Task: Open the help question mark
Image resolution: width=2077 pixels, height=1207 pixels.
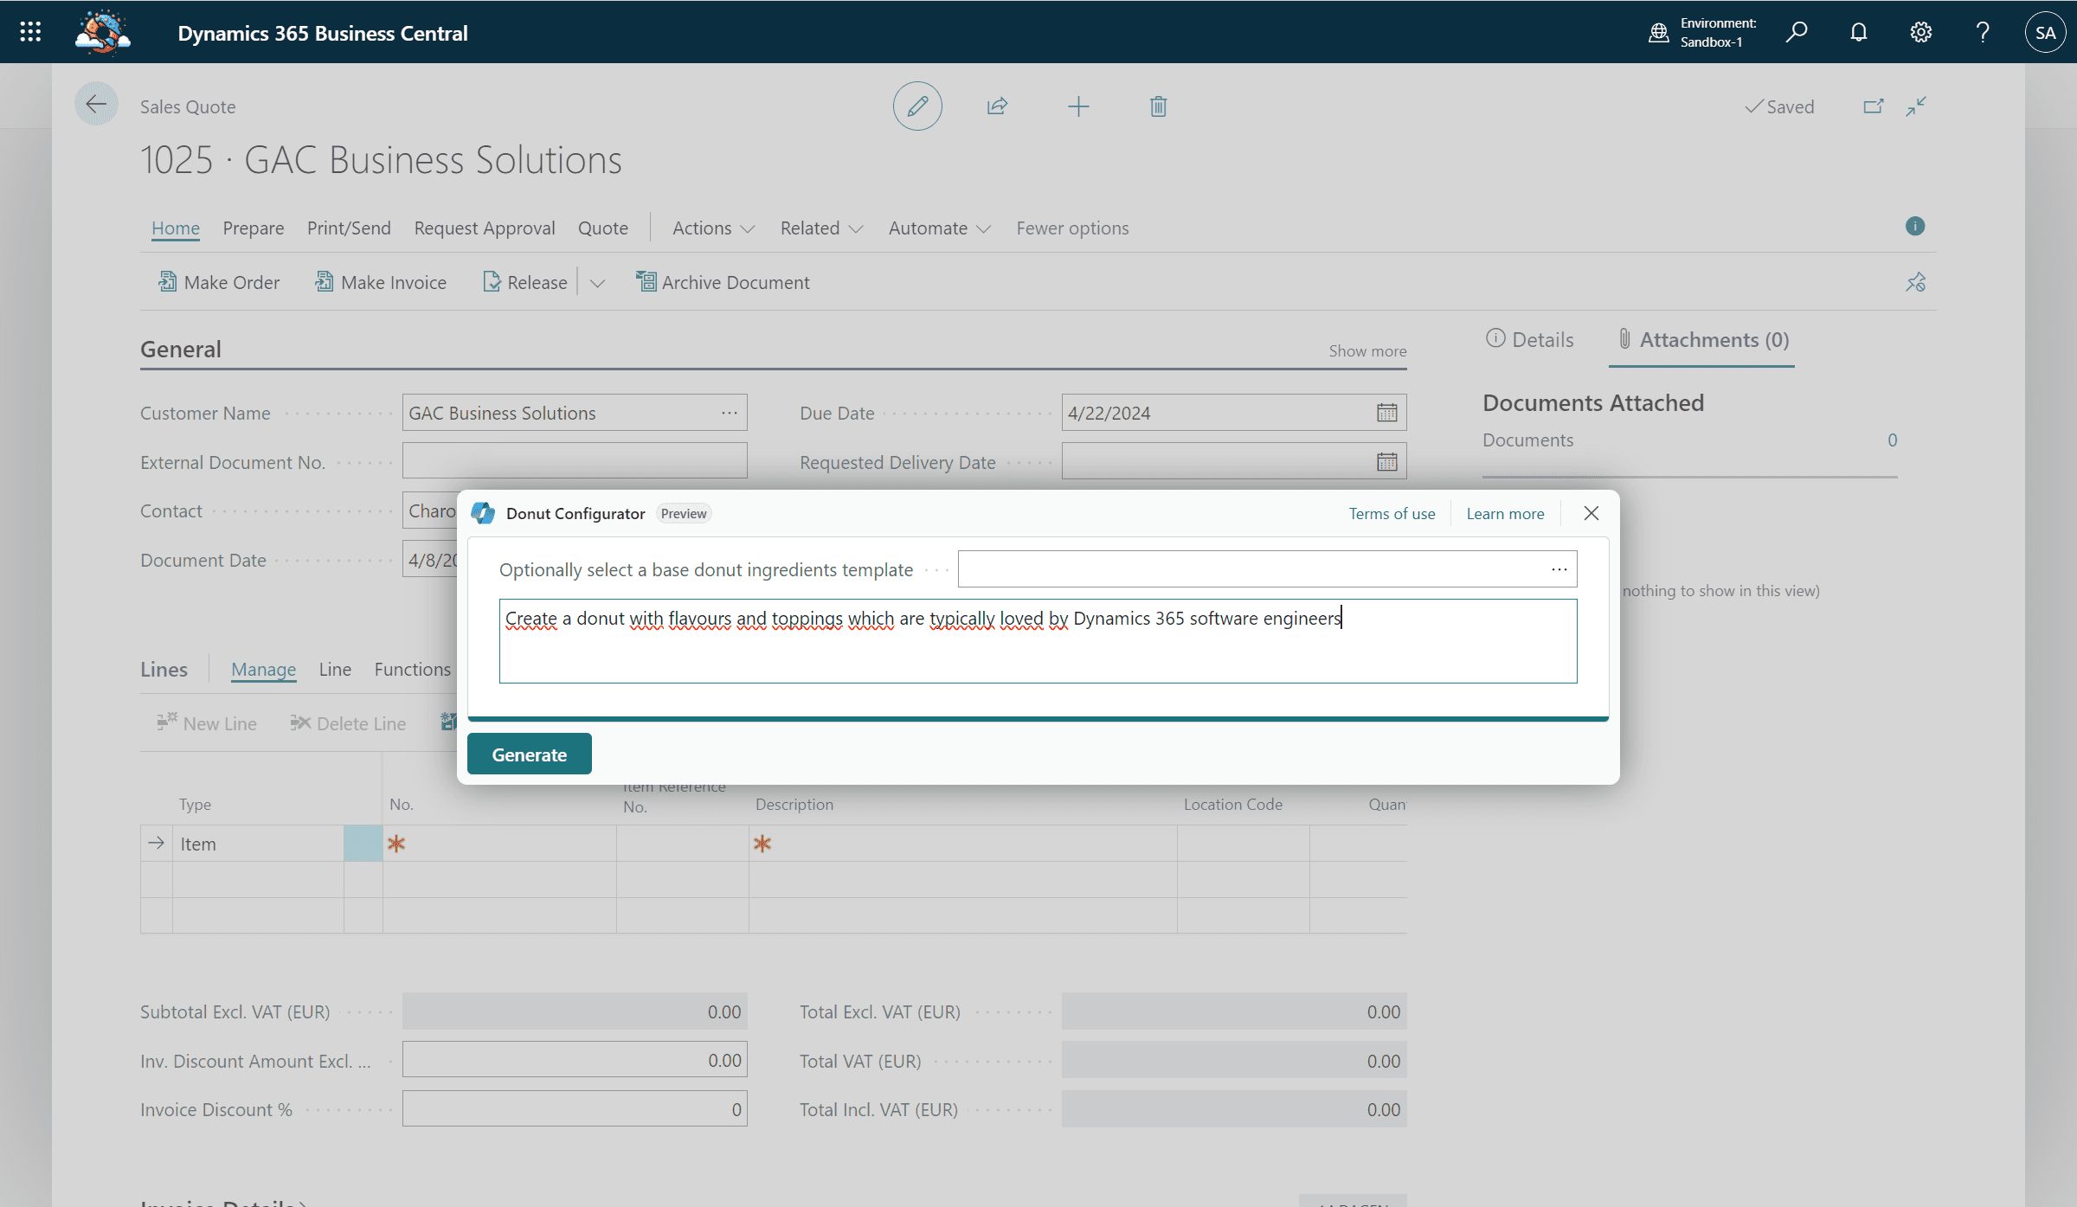Action: [1983, 32]
